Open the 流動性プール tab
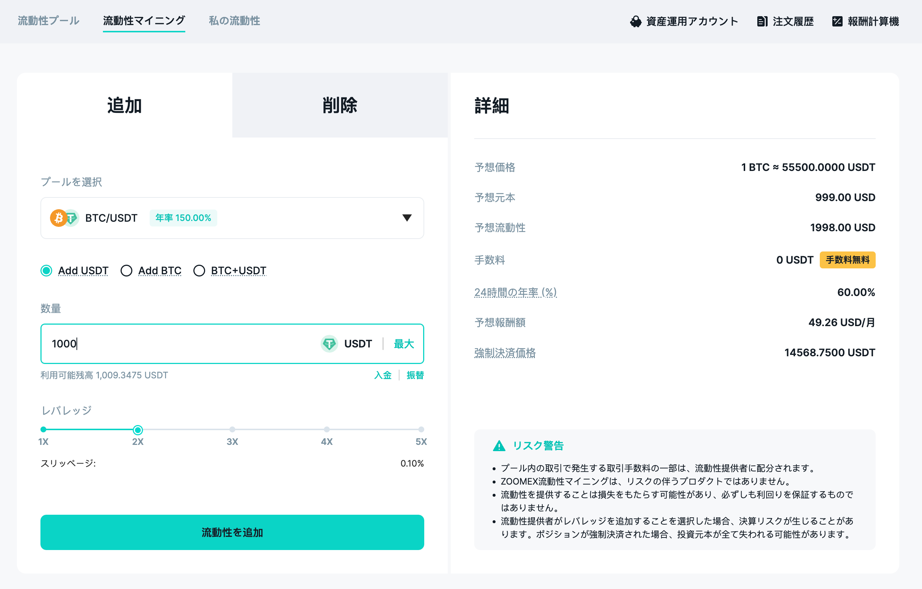The image size is (922, 589). click(48, 21)
